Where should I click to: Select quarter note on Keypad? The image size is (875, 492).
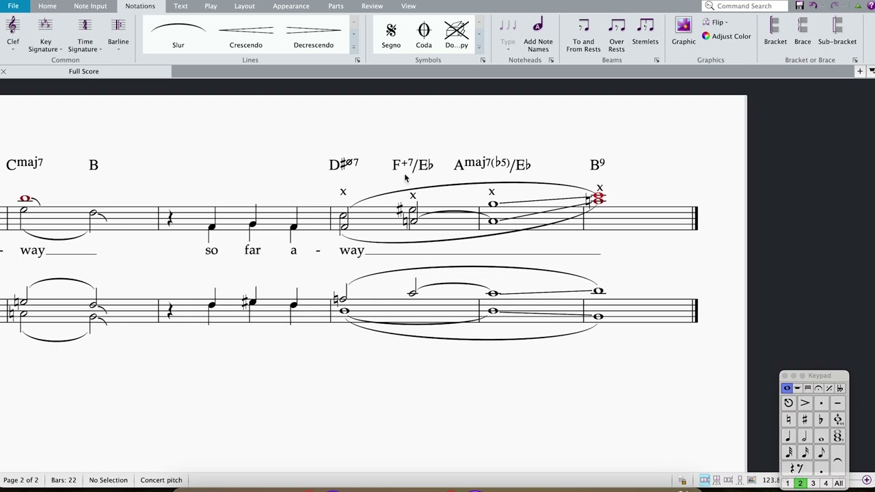pyautogui.click(x=788, y=436)
